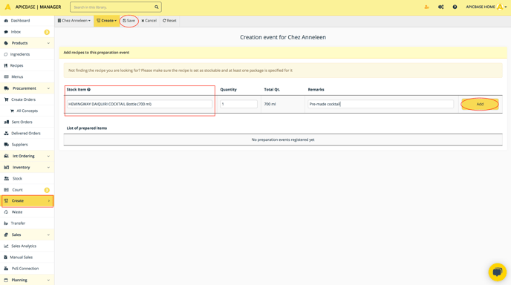Click the Create Orders cart icon
Screen dimensions: 511x285
[x=6, y=99]
